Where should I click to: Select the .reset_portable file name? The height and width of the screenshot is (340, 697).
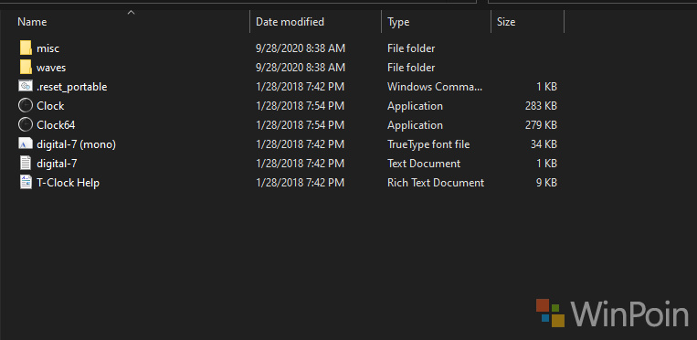(72, 87)
